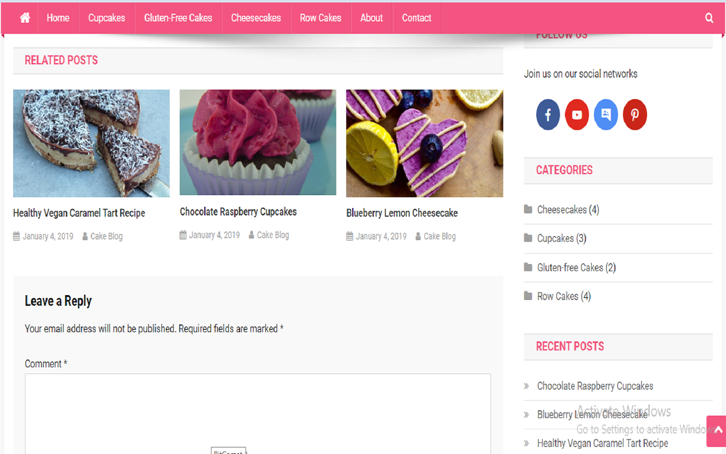Click the caramel tart thumbnail image
The height and width of the screenshot is (454, 726).
point(91,143)
